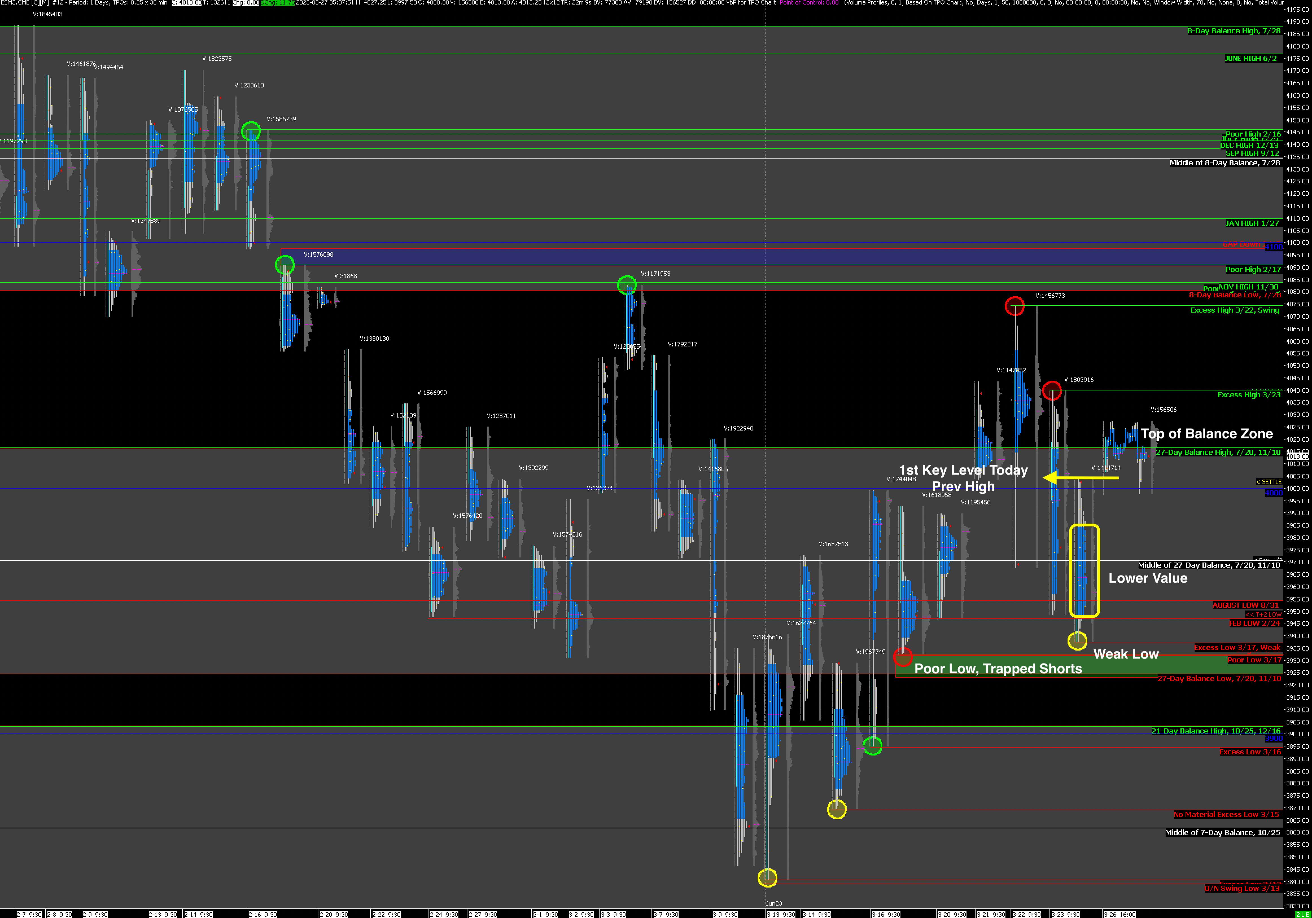The height and width of the screenshot is (918, 1312).
Task: Click the yellow Lower Value rectangle
Action: click(x=1084, y=570)
